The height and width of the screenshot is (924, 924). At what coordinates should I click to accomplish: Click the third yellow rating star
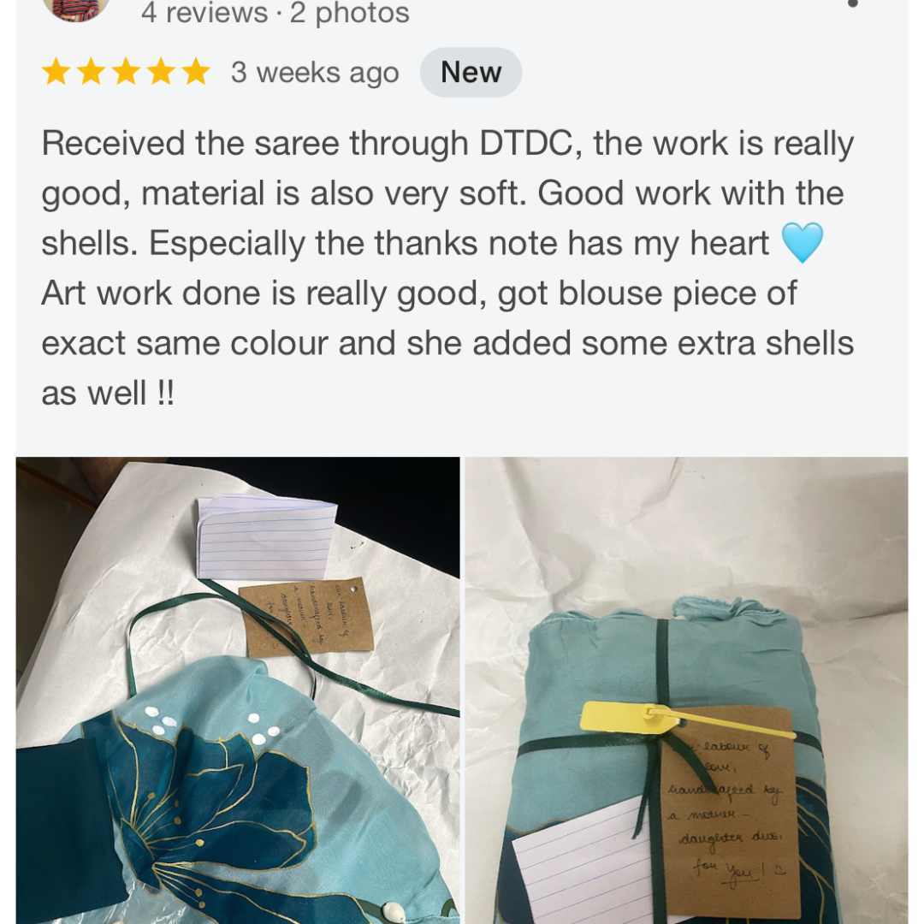(x=126, y=73)
